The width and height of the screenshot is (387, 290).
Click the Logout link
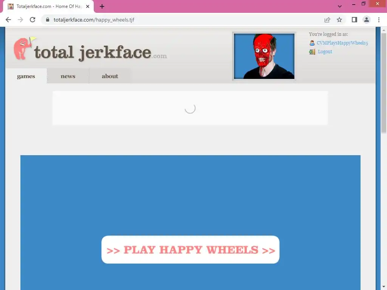pyautogui.click(x=325, y=51)
